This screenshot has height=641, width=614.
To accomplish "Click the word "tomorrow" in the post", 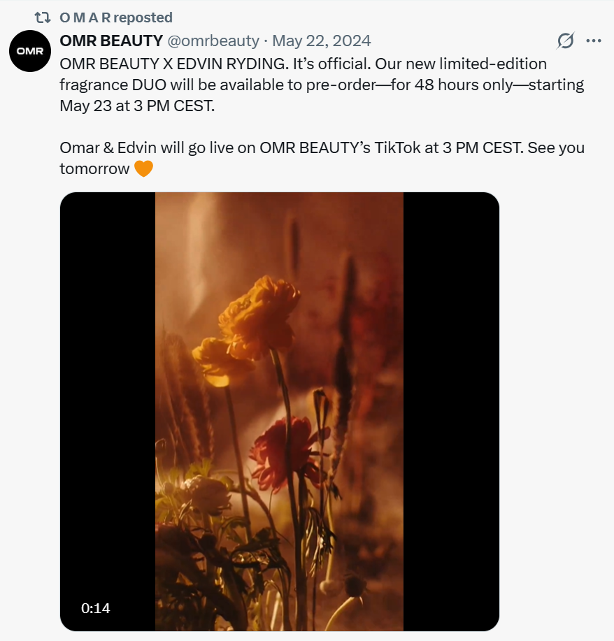I will 94,169.
